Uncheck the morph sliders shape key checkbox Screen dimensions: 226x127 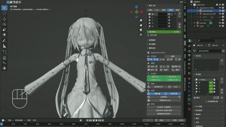(214, 80)
